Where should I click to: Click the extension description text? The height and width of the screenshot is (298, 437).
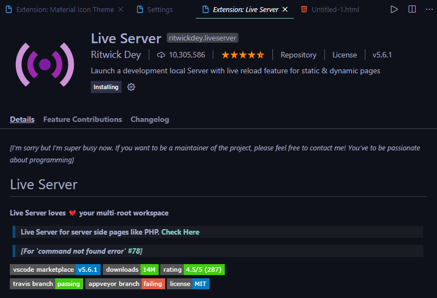(x=236, y=71)
